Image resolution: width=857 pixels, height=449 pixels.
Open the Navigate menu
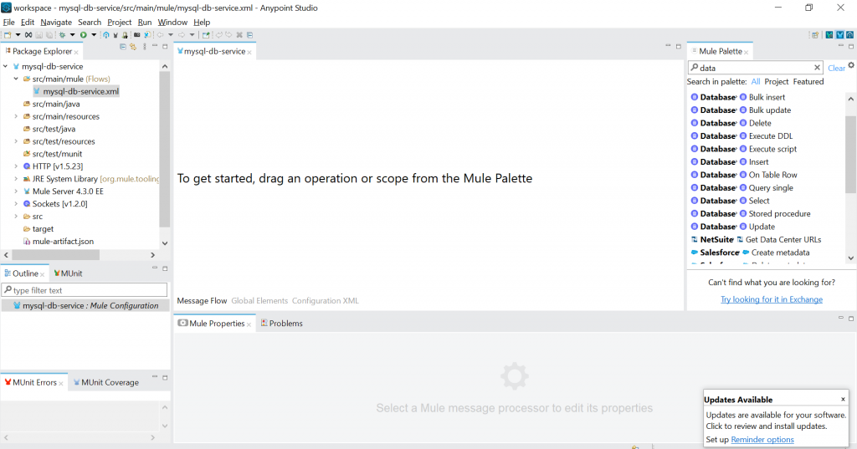coord(56,22)
